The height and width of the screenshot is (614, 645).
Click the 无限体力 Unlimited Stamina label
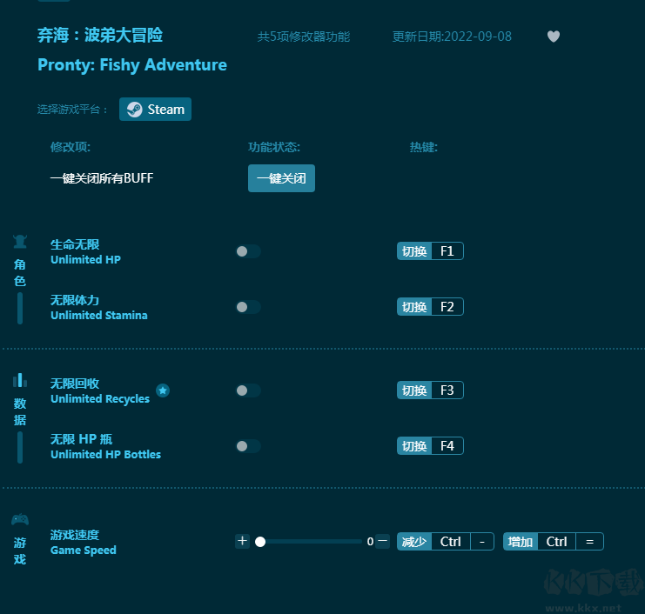tap(98, 308)
